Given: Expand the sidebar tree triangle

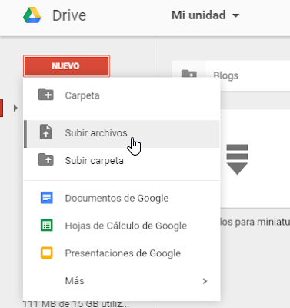Looking at the screenshot, I should (15, 108).
